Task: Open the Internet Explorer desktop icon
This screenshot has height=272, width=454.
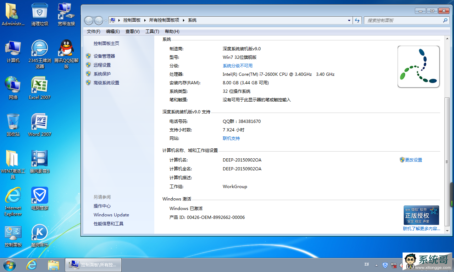Action: coord(13,202)
